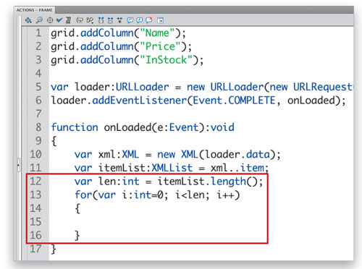Click XMLList type on line 11
362x269 pixels.
click(x=172, y=168)
